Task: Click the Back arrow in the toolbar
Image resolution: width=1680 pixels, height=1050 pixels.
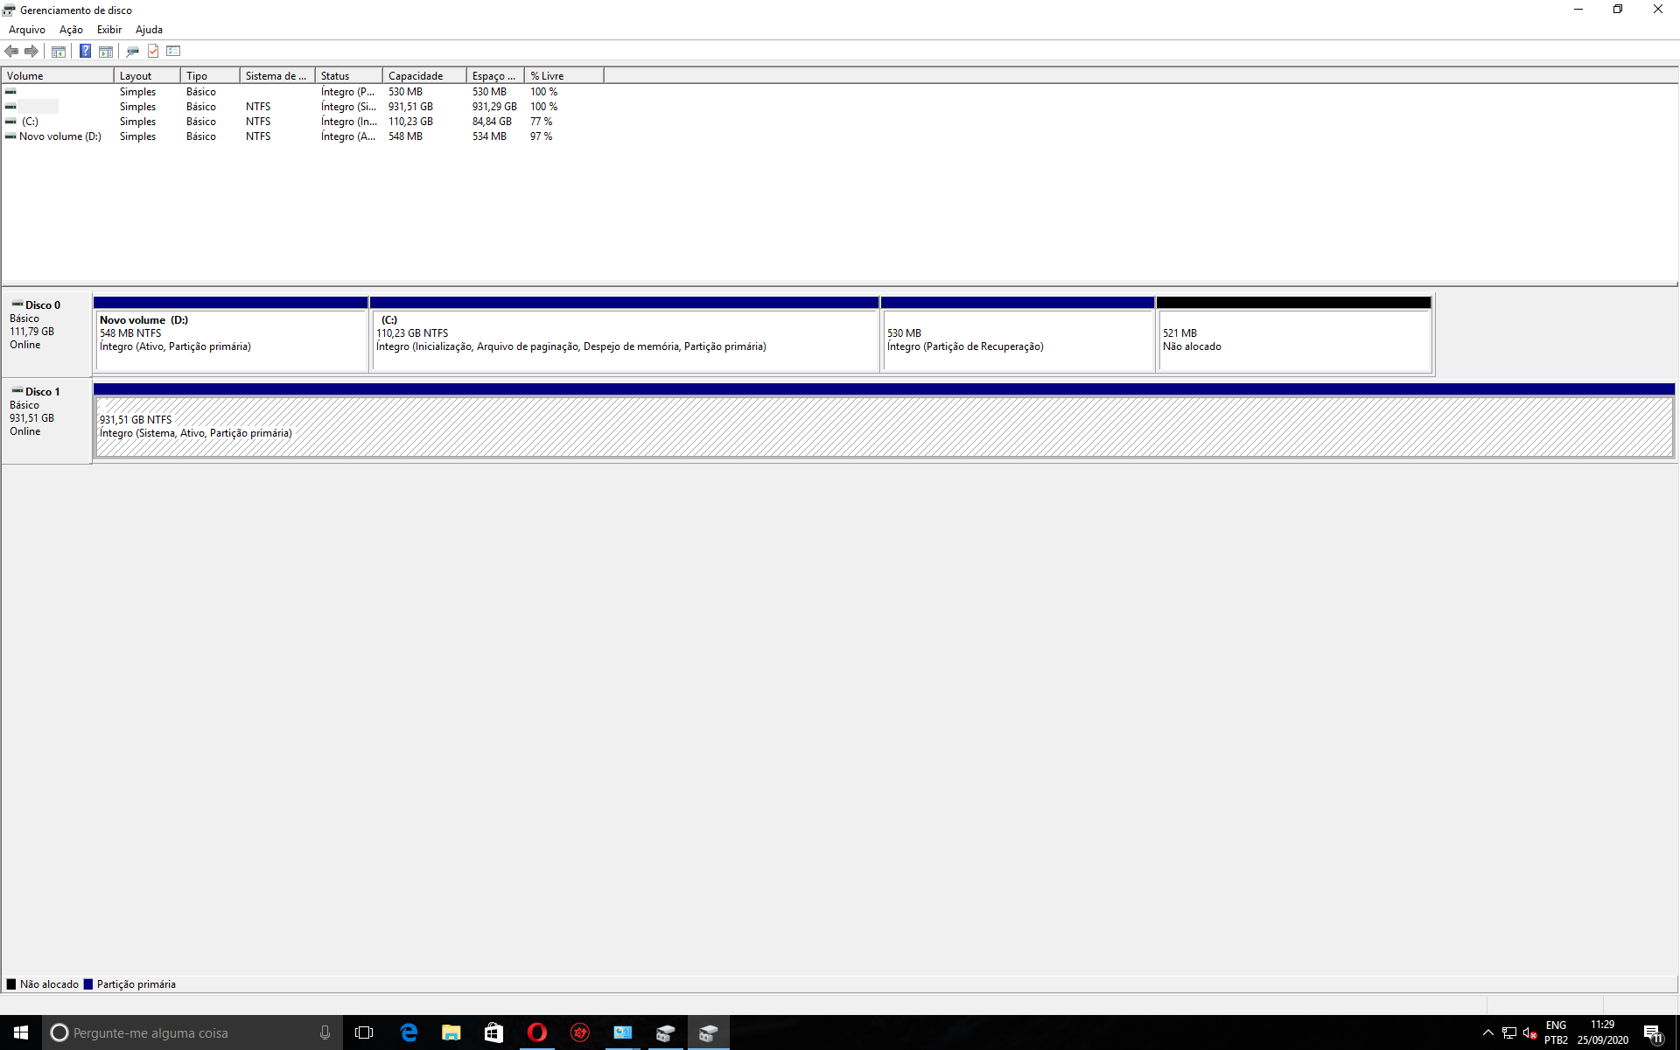Action: pos(12,52)
